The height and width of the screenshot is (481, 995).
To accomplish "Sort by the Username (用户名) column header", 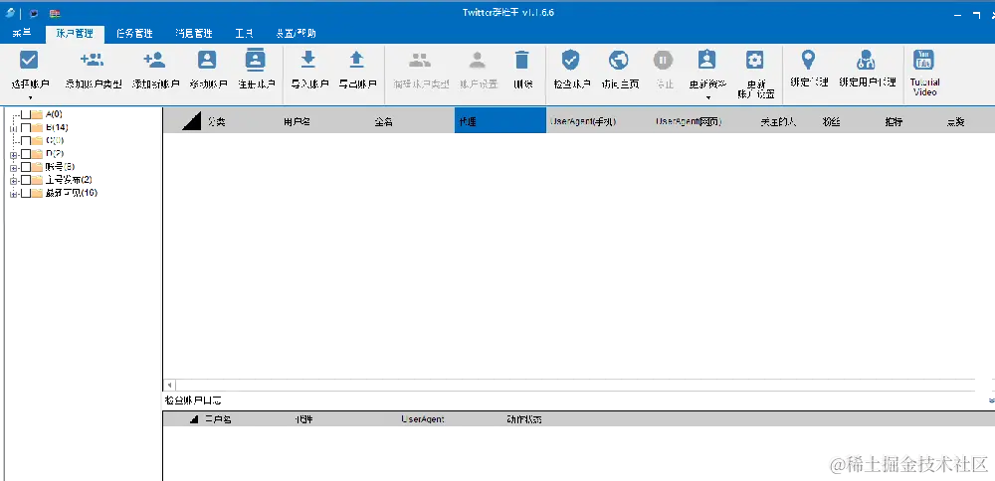I will (x=297, y=121).
